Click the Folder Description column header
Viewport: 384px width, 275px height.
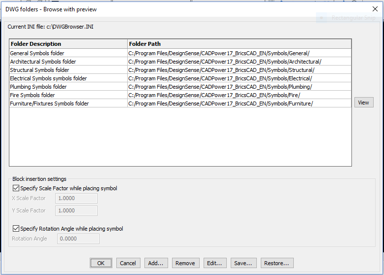(x=68, y=44)
